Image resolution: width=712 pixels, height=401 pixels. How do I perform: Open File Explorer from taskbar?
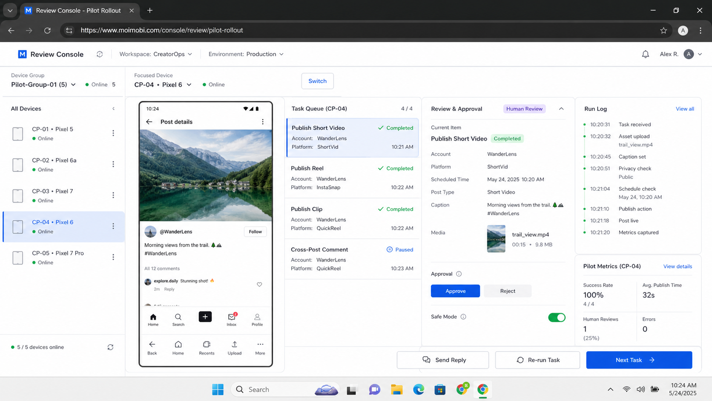tap(397, 389)
